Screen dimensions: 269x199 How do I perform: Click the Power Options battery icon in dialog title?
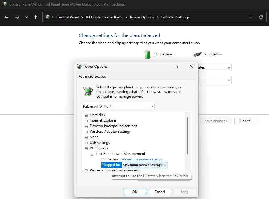(79, 66)
